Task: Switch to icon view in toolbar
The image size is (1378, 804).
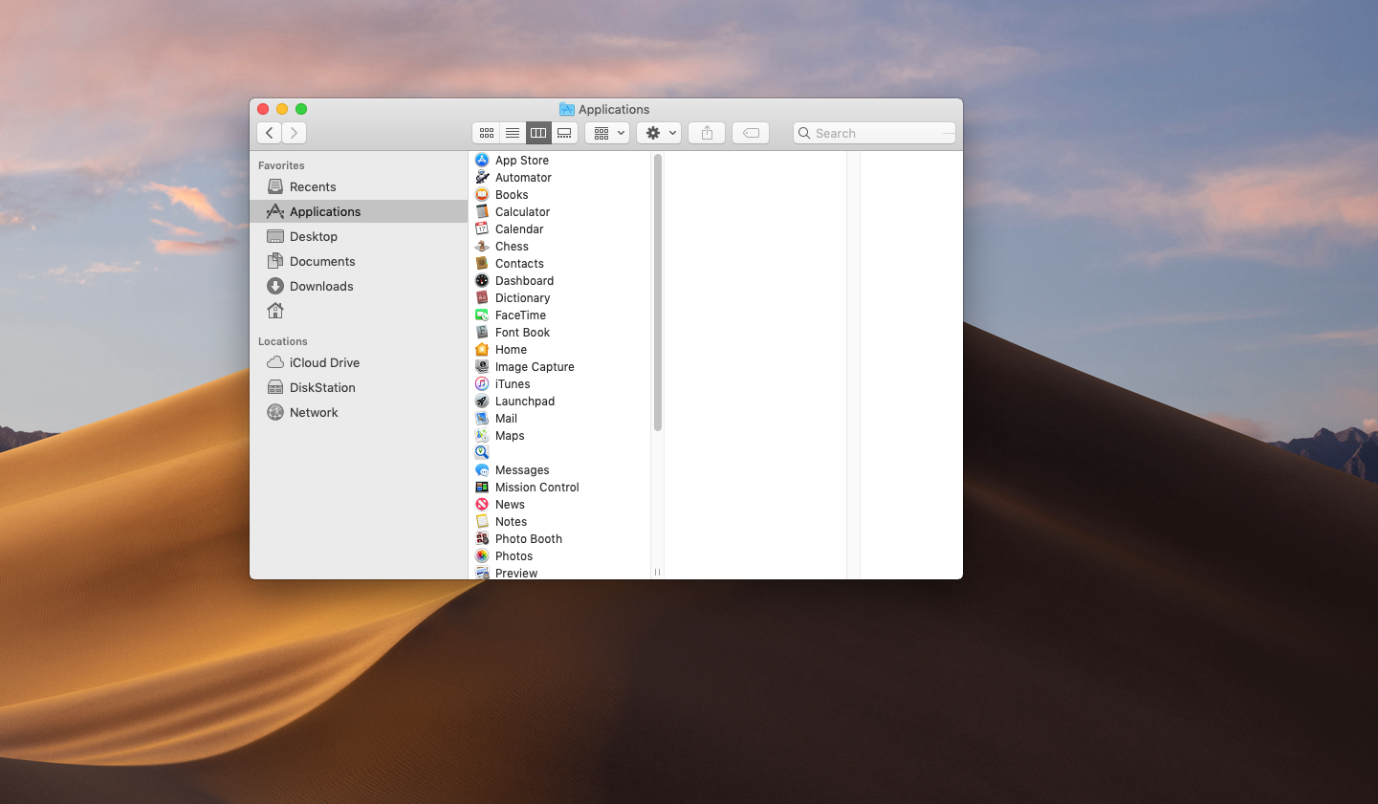Action: click(x=487, y=133)
